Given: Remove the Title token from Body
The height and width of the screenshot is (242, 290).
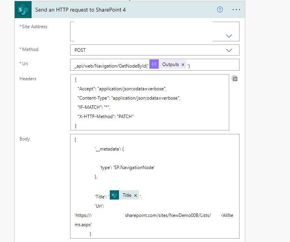Looking at the screenshot, I should 136,195.
